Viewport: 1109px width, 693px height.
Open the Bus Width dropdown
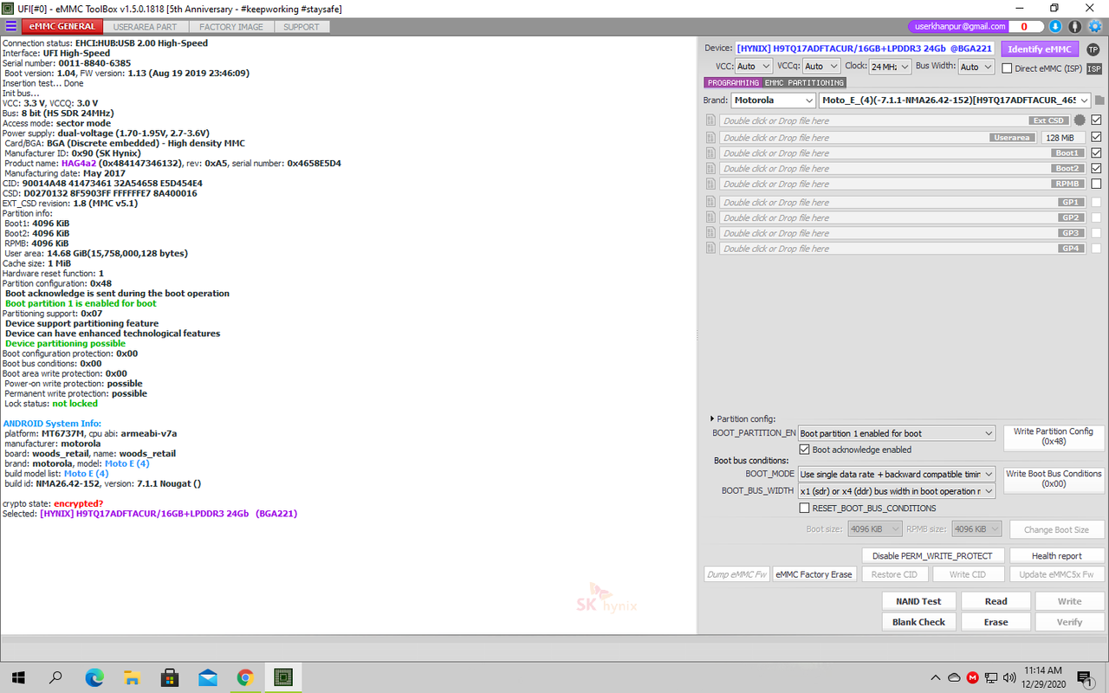click(976, 67)
